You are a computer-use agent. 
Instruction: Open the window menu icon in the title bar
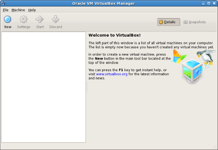[3, 3]
